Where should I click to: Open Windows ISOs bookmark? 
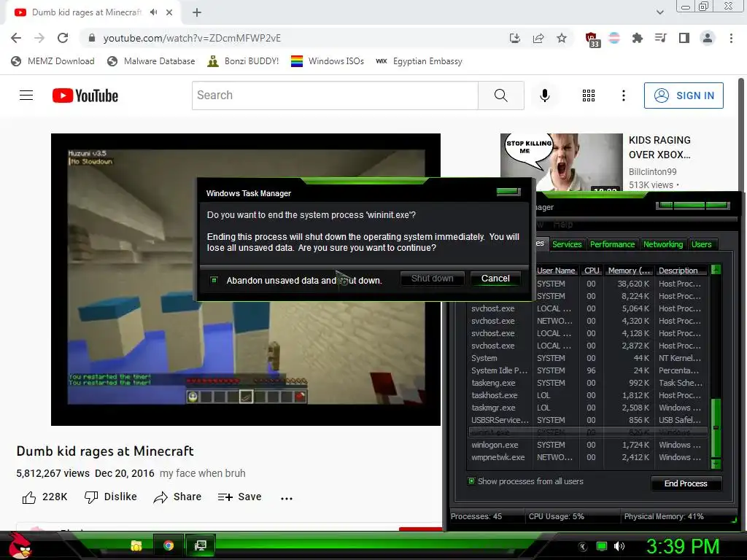(328, 61)
